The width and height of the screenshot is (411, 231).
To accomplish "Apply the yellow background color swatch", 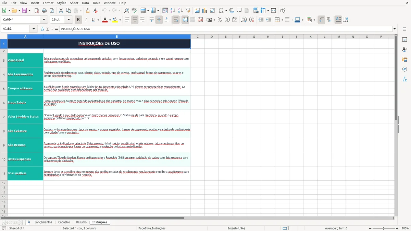I will pos(115,20).
